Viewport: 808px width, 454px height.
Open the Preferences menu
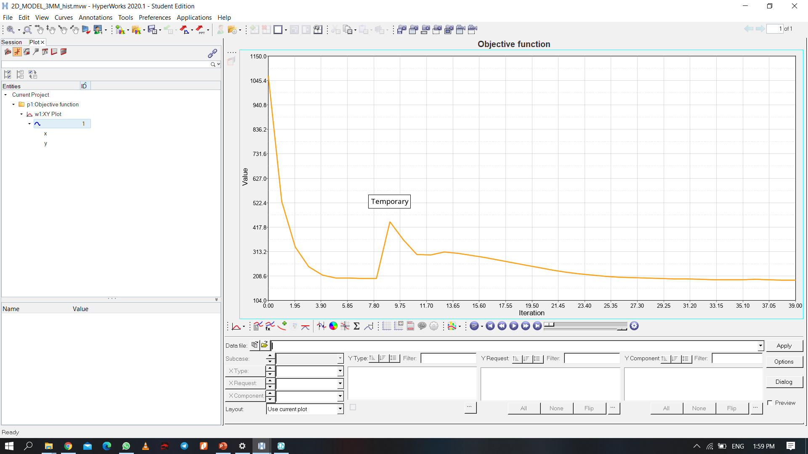(x=155, y=18)
